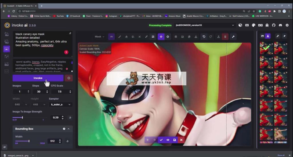Upload an image to the canvas

point(218,37)
